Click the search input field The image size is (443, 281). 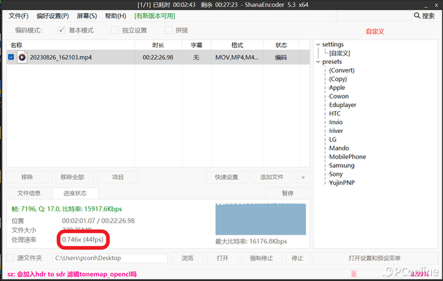(x=374, y=16)
